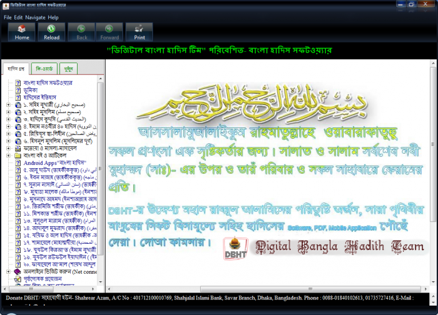This screenshot has height=315, width=438.
Task: Click the globe icon of ৬. হিসনুল মুসলিম
Action: [x=18, y=141]
